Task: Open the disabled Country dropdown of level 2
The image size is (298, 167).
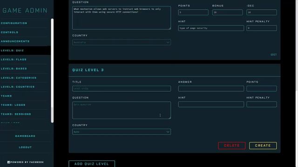Action: (122, 42)
